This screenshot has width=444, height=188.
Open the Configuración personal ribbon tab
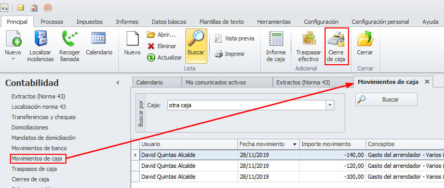[x=380, y=22]
